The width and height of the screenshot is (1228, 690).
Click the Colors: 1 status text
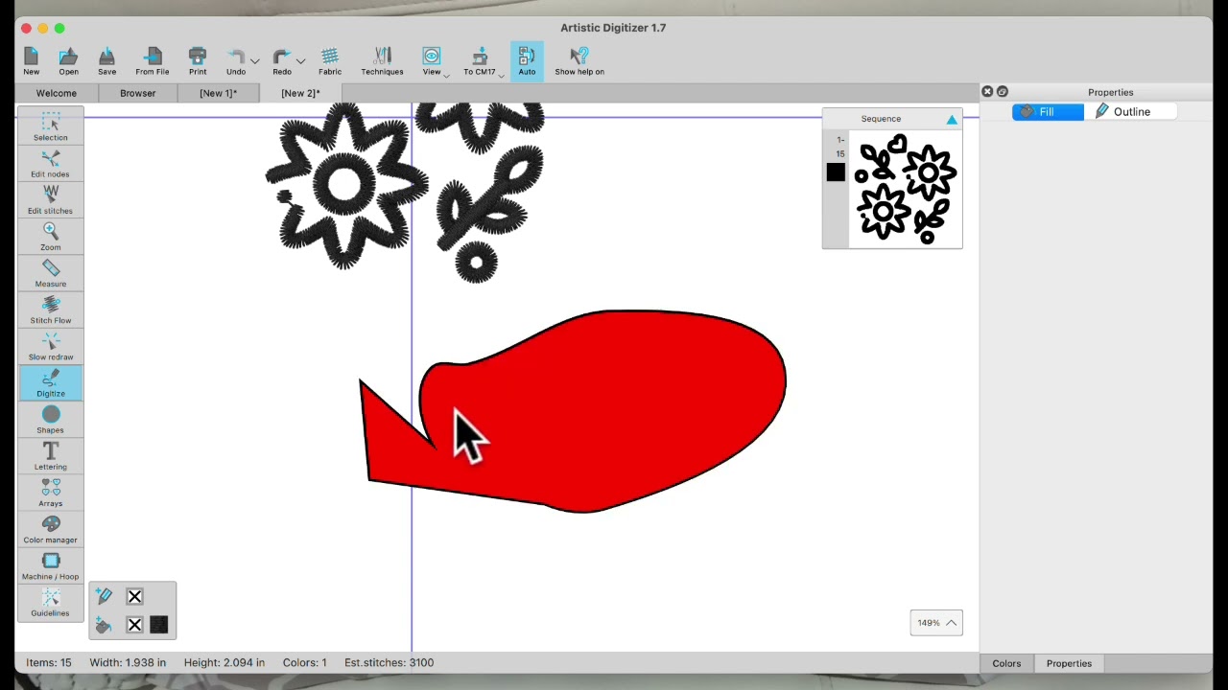304,662
